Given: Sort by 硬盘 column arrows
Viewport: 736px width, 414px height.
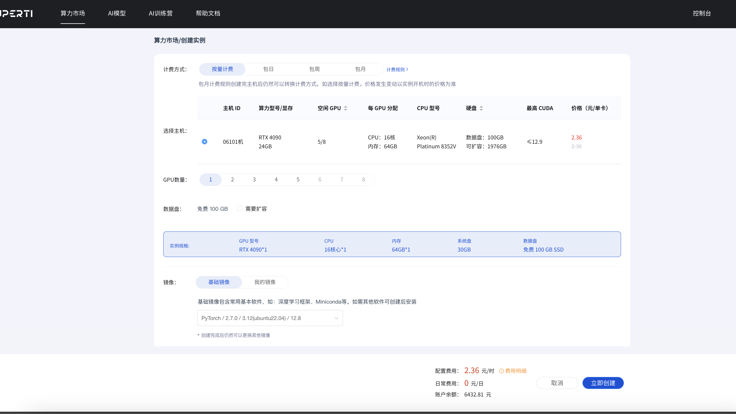Looking at the screenshot, I should coord(481,108).
